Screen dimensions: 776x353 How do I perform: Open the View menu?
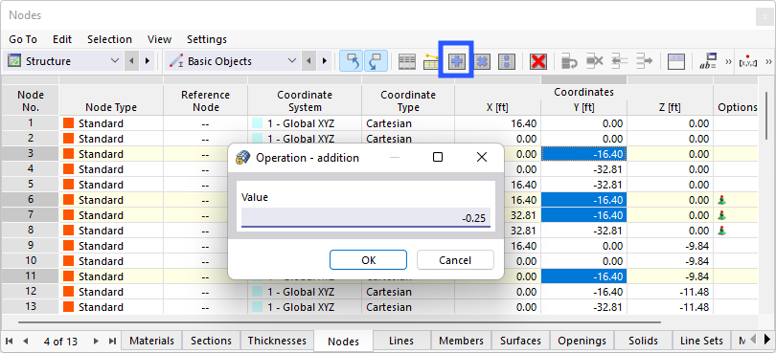point(159,39)
